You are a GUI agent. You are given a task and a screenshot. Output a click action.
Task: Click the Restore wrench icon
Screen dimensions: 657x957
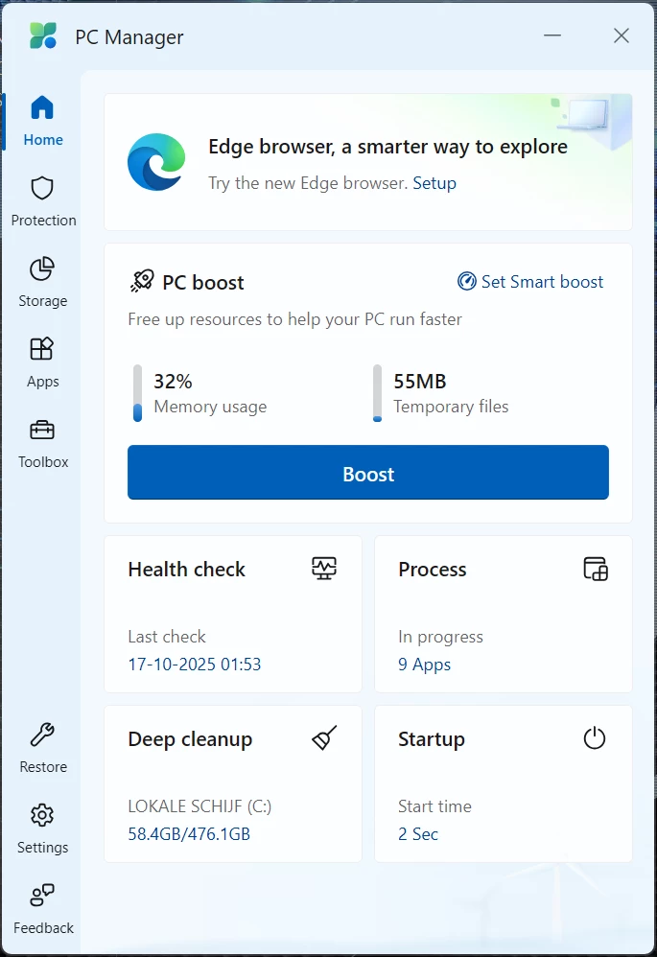tap(42, 735)
